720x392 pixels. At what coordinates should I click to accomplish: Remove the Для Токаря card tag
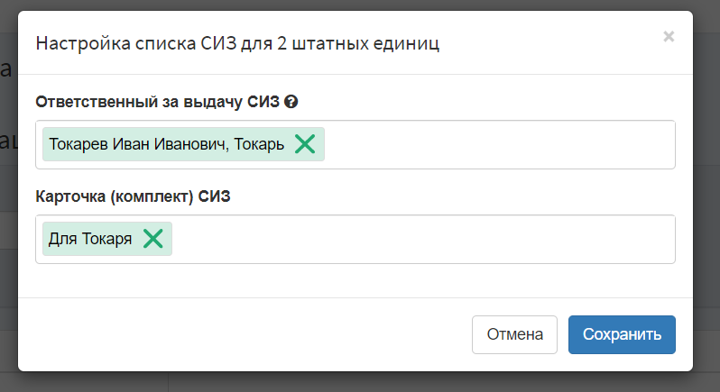pos(152,239)
